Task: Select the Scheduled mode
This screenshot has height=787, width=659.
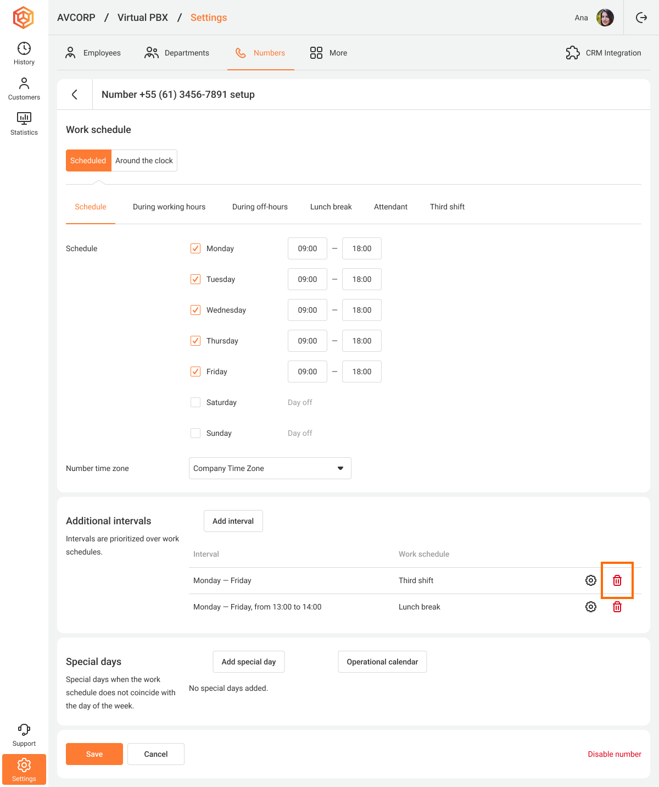Action: coord(88,160)
